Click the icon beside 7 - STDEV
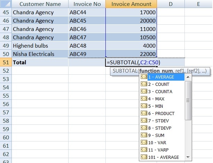 pyautogui.click(x=144, y=121)
